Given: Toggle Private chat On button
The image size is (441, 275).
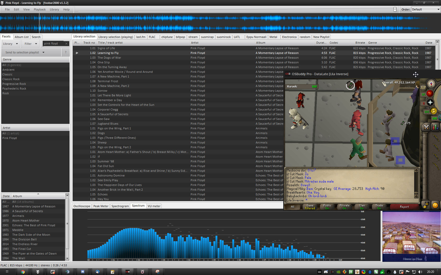Looking at the screenshot, I should tap(344, 207).
